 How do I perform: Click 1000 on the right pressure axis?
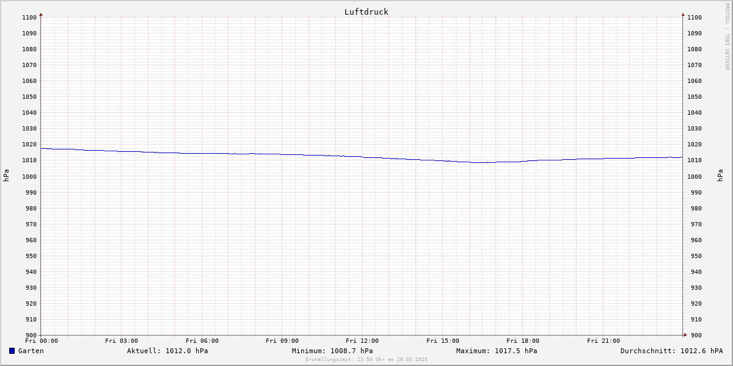695,176
